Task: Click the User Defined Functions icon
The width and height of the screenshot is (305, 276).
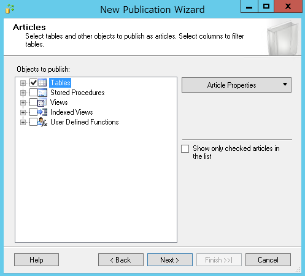Action: coord(42,122)
